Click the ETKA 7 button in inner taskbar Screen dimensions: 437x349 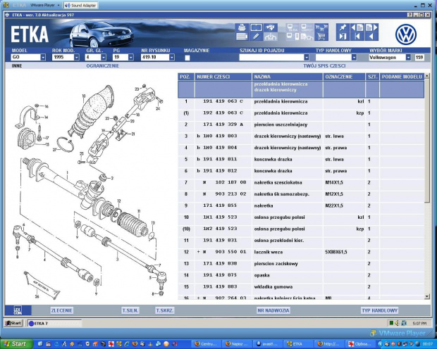tap(54, 323)
